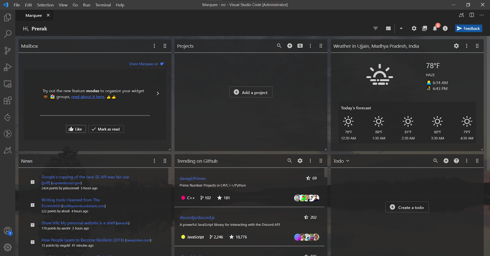Open Remote Explorer in activity bar

pyautogui.click(x=8, y=84)
